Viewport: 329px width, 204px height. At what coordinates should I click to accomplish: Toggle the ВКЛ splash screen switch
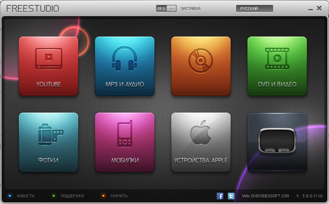pos(166,9)
